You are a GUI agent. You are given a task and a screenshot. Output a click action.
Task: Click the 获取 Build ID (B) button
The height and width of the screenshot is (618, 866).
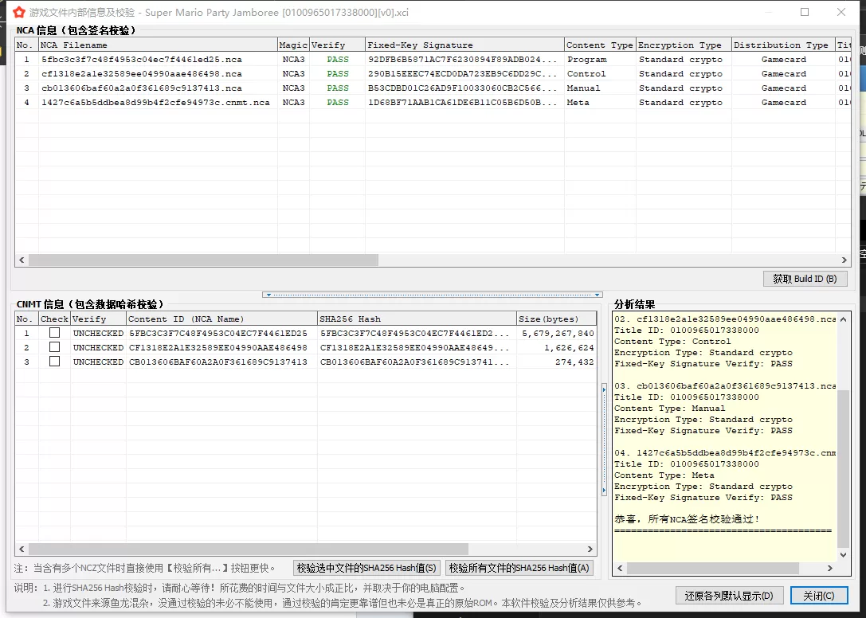[x=805, y=279]
